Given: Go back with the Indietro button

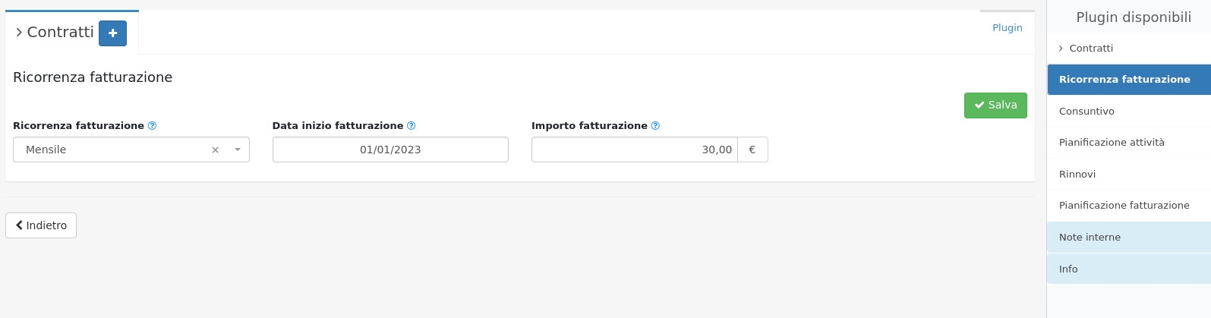Looking at the screenshot, I should pyautogui.click(x=41, y=225).
